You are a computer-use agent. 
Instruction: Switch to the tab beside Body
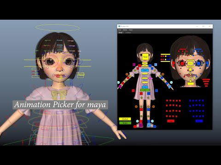128,33
